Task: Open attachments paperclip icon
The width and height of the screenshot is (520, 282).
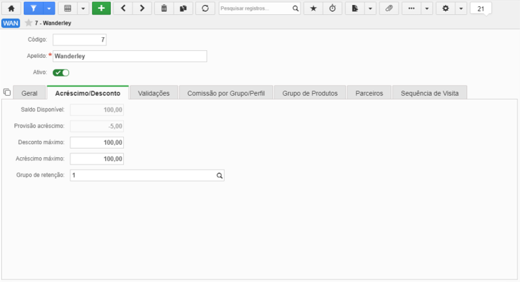Action: coord(389,8)
